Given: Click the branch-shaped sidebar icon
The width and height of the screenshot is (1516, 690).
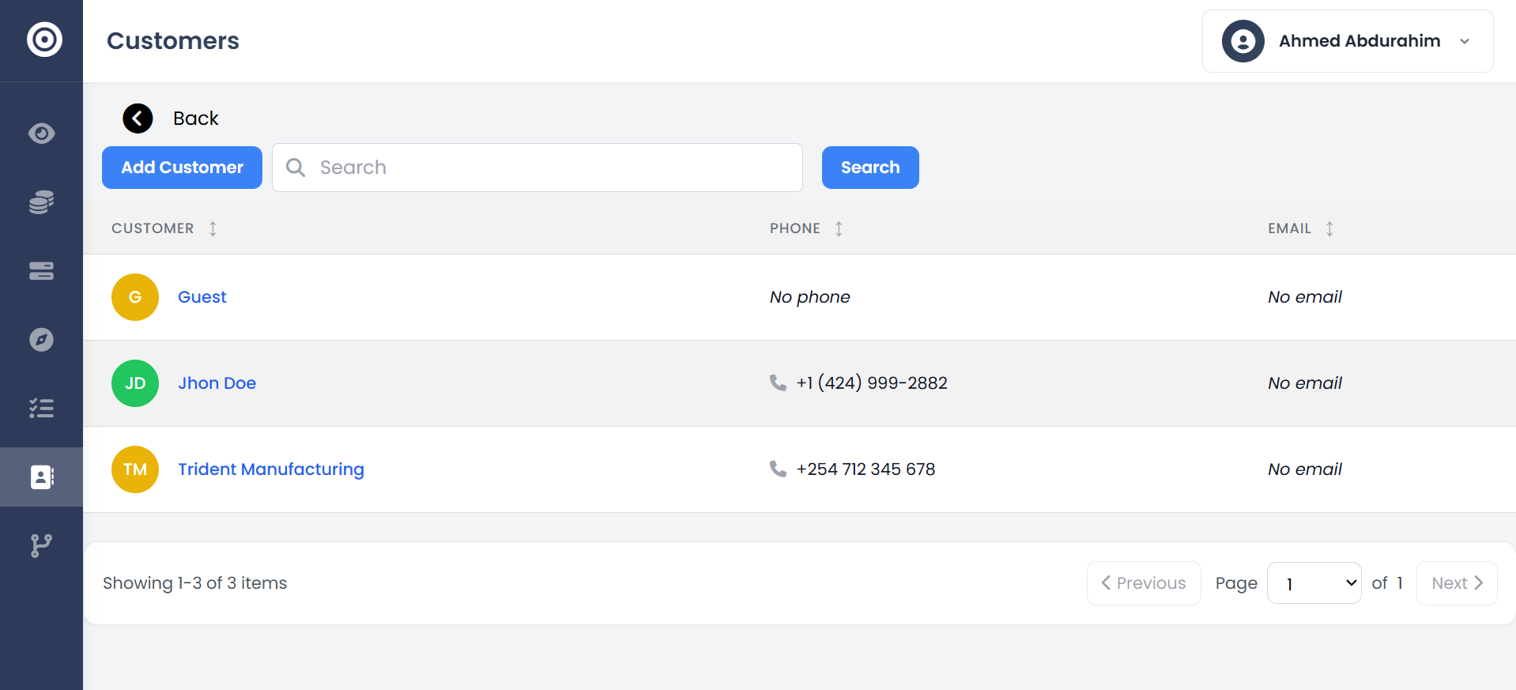Looking at the screenshot, I should tap(41, 545).
